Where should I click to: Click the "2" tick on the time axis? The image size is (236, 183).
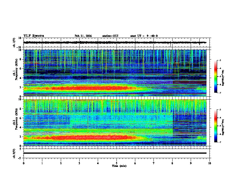point(61,163)
